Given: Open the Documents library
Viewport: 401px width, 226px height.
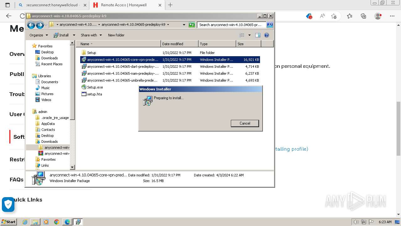Looking at the screenshot, I should tap(49, 82).
